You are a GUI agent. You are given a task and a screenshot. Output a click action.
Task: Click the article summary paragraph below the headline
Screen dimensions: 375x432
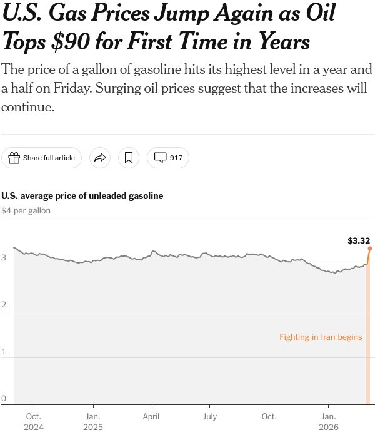pos(187,88)
